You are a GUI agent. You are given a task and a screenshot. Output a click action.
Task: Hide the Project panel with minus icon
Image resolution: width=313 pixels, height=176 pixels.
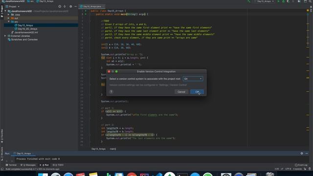point(76,6)
